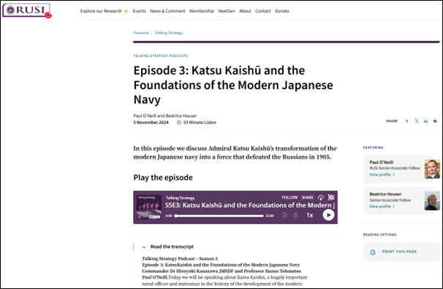443x289 pixels.
Task: Change playback speed 1x
Action: [310, 215]
